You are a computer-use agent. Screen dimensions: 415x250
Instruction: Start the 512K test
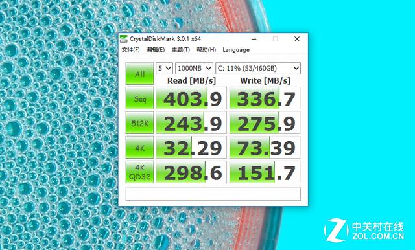point(140,122)
